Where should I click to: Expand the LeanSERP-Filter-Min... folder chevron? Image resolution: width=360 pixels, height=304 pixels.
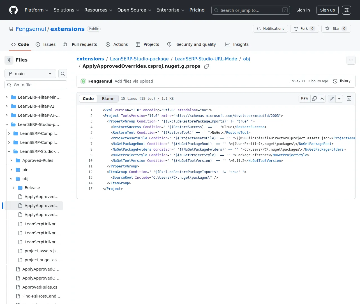click(x=7, y=97)
